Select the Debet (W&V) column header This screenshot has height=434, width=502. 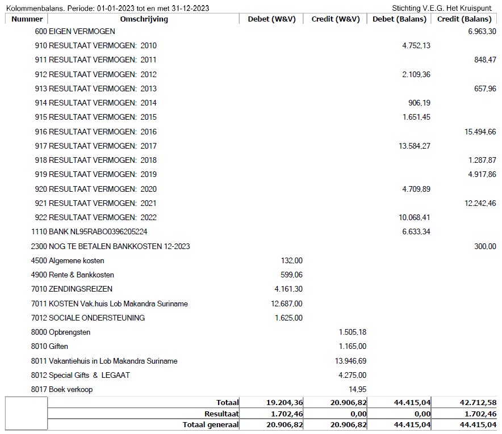[x=271, y=19]
